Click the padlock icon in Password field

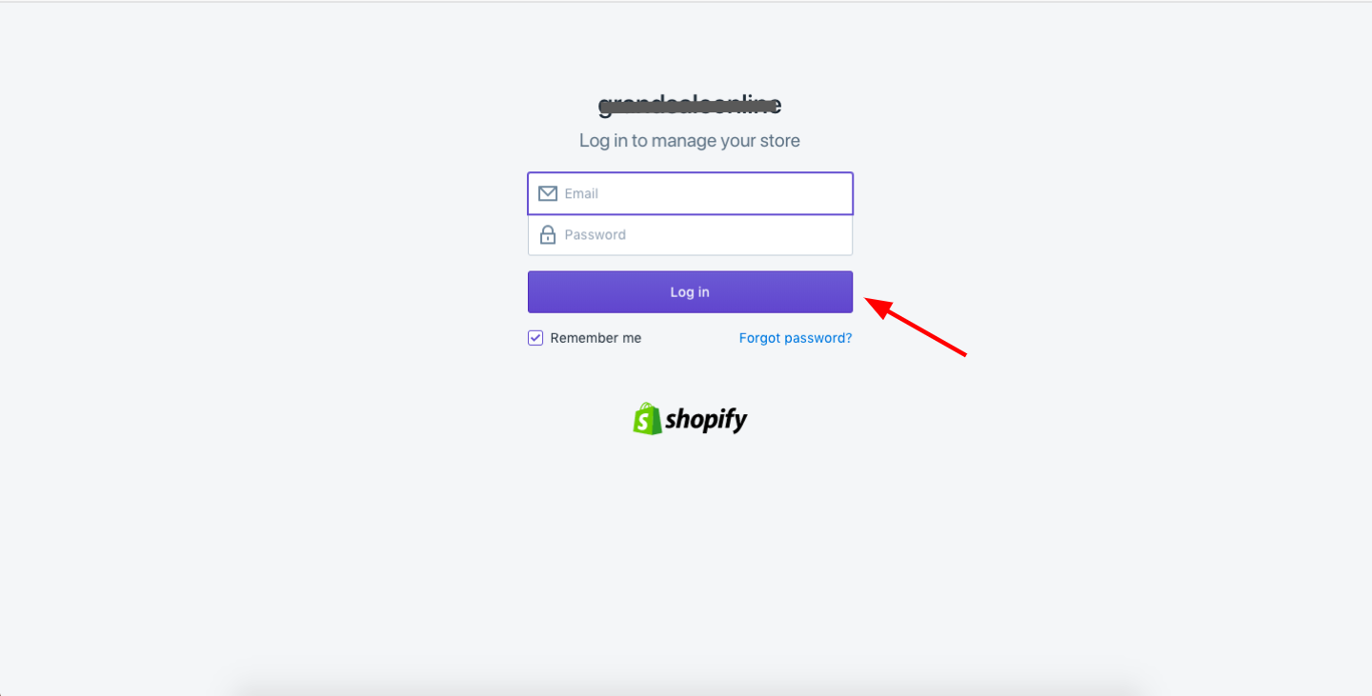(548, 234)
